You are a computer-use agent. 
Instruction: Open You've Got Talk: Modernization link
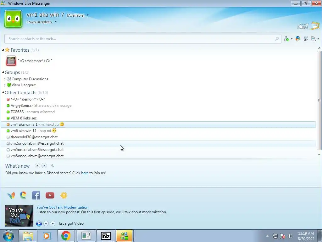point(63,207)
